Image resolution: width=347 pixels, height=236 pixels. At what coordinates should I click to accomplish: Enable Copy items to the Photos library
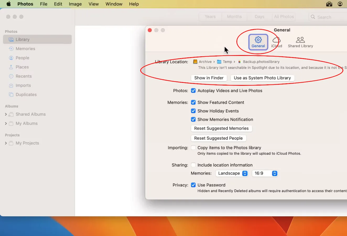coord(193,148)
